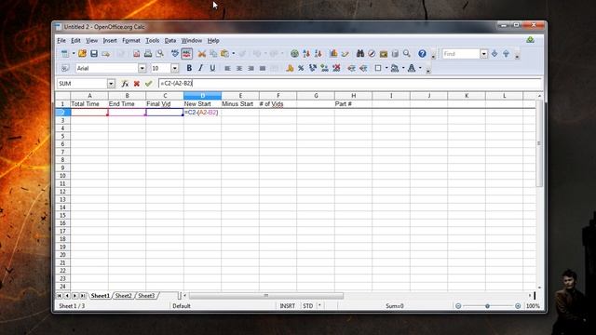Expand the Background Color dropdown arrow
The width and height of the screenshot is (596, 335).
coord(403,68)
